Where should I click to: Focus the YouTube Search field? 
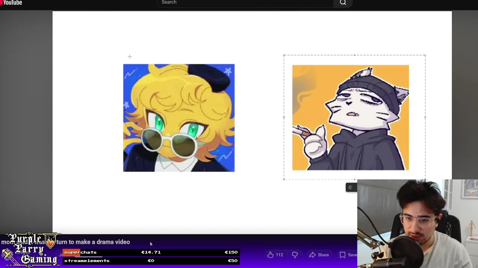(x=245, y=3)
